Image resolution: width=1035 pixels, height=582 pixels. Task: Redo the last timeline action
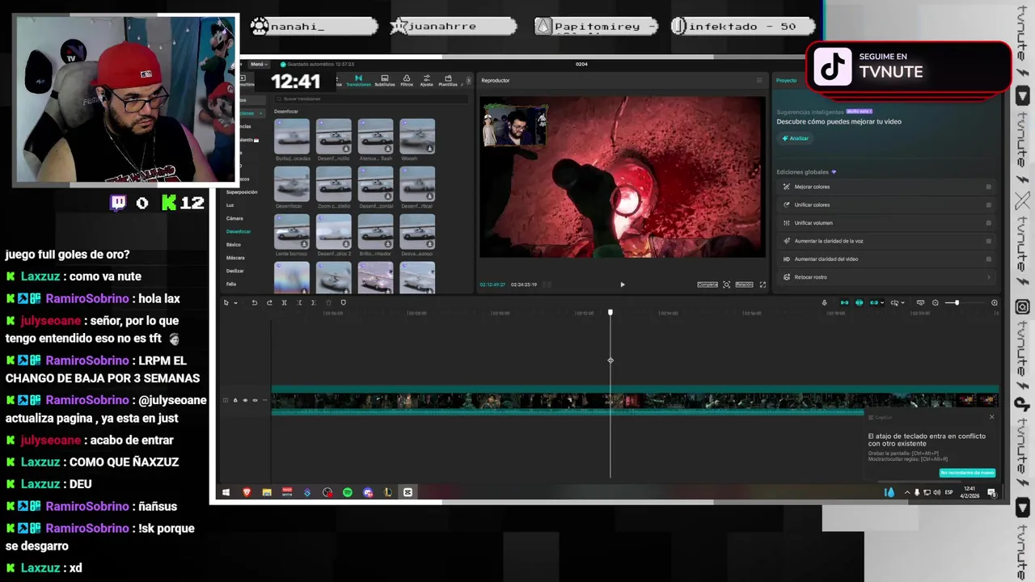(x=269, y=302)
